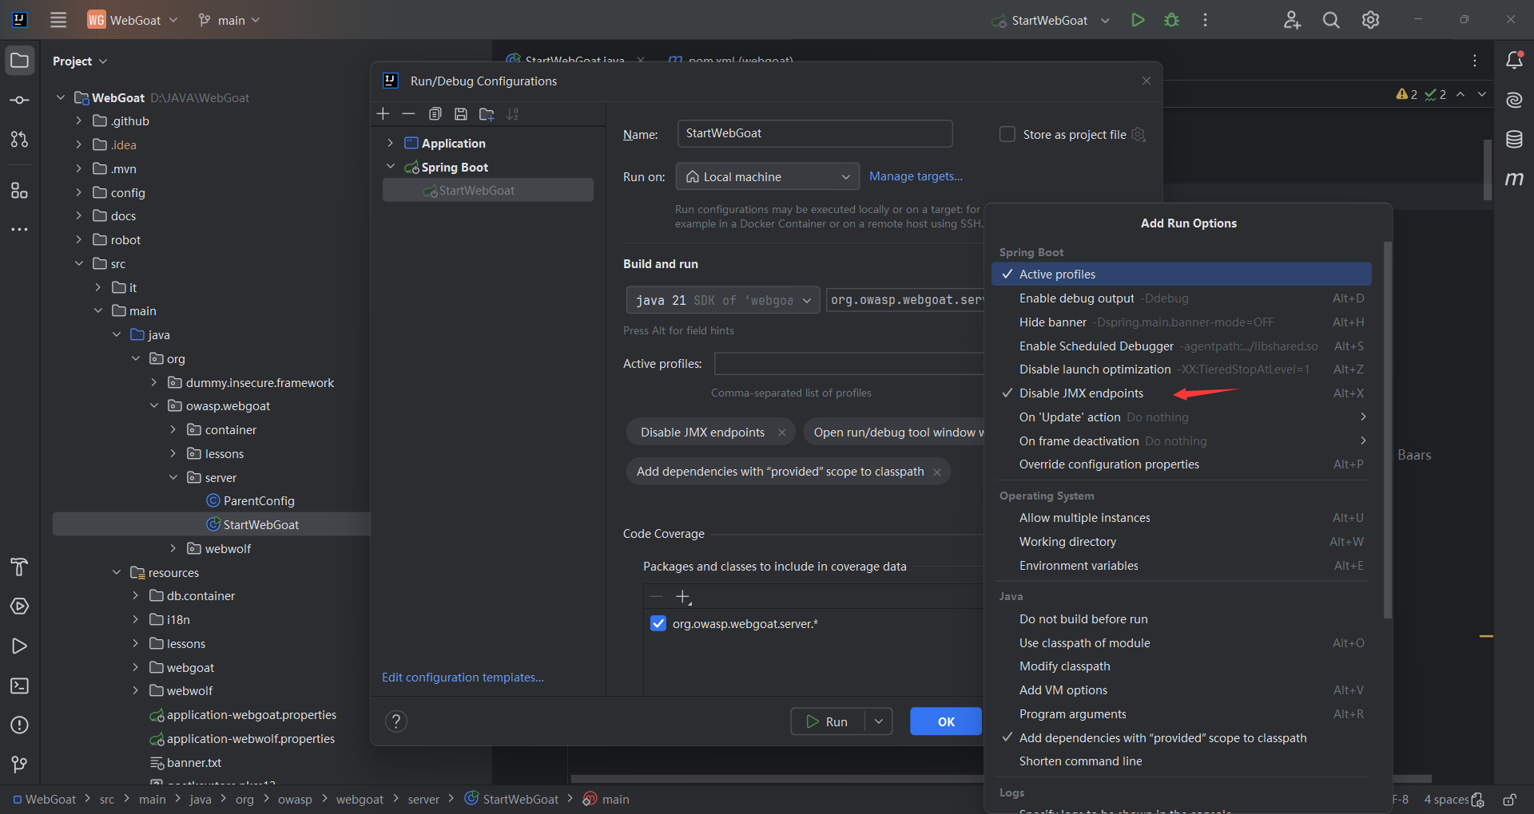Viewport: 1534px width, 814px height.
Task: Toggle Add dependencies with provided scope option
Action: point(1182,738)
